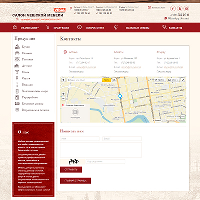Show the map for the Астана address
The height and width of the screenshot is (200, 200).
(76, 72)
